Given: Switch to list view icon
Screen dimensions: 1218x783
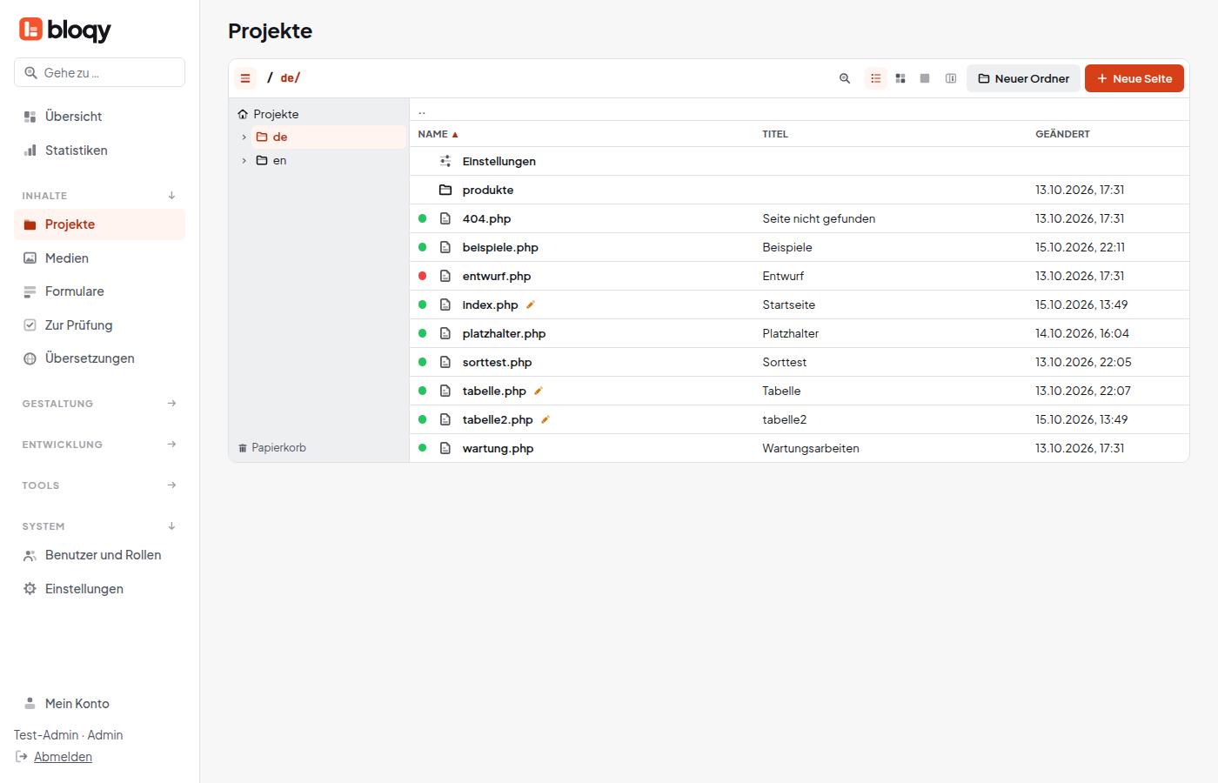Looking at the screenshot, I should point(876,78).
